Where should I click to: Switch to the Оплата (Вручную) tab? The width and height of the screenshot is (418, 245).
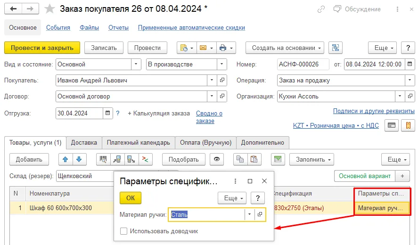205,143
